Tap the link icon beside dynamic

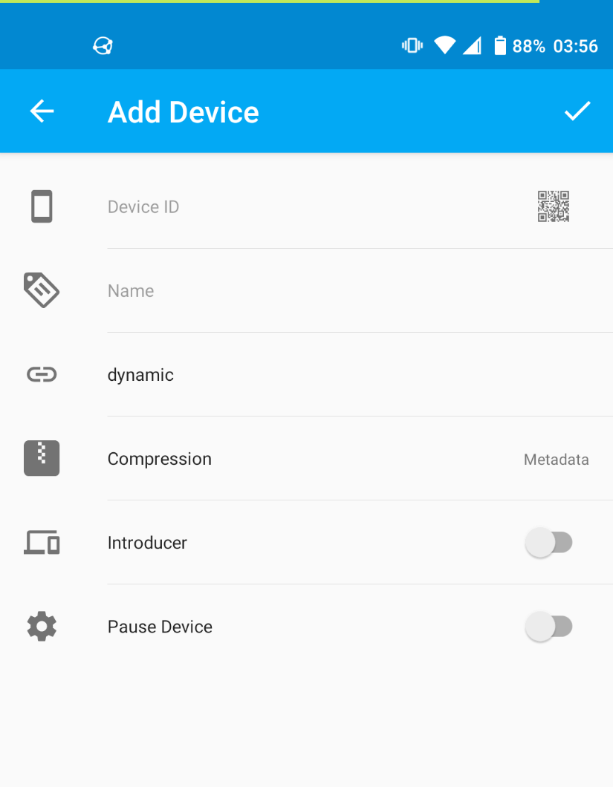click(x=42, y=374)
